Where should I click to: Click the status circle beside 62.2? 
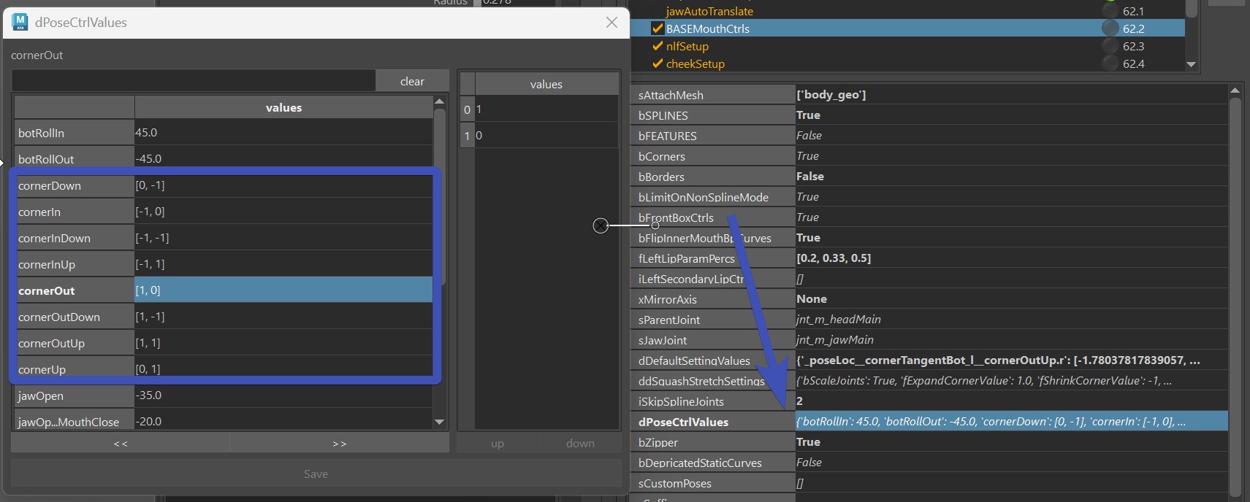pyautogui.click(x=1110, y=28)
